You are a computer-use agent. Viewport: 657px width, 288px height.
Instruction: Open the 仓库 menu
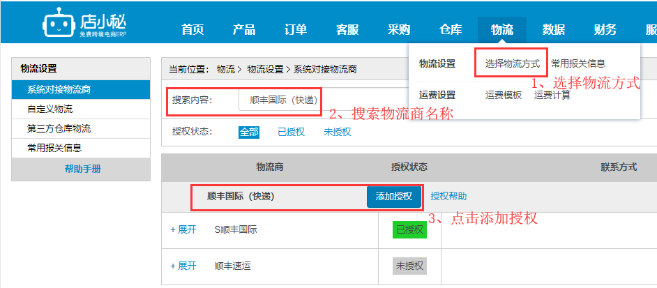451,30
